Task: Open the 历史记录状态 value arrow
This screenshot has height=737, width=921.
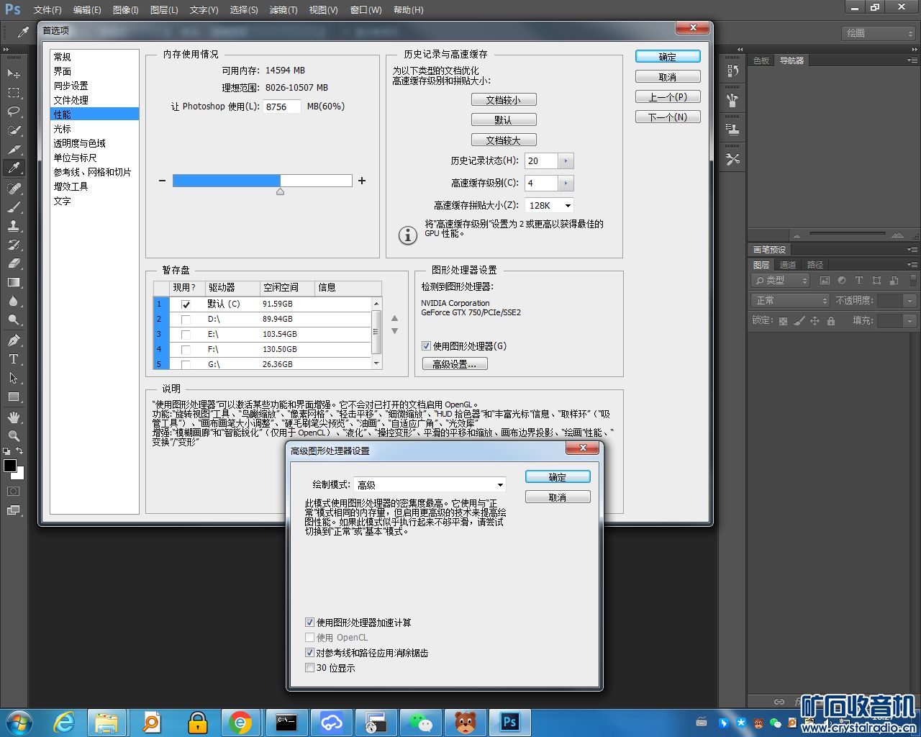Action: point(566,161)
